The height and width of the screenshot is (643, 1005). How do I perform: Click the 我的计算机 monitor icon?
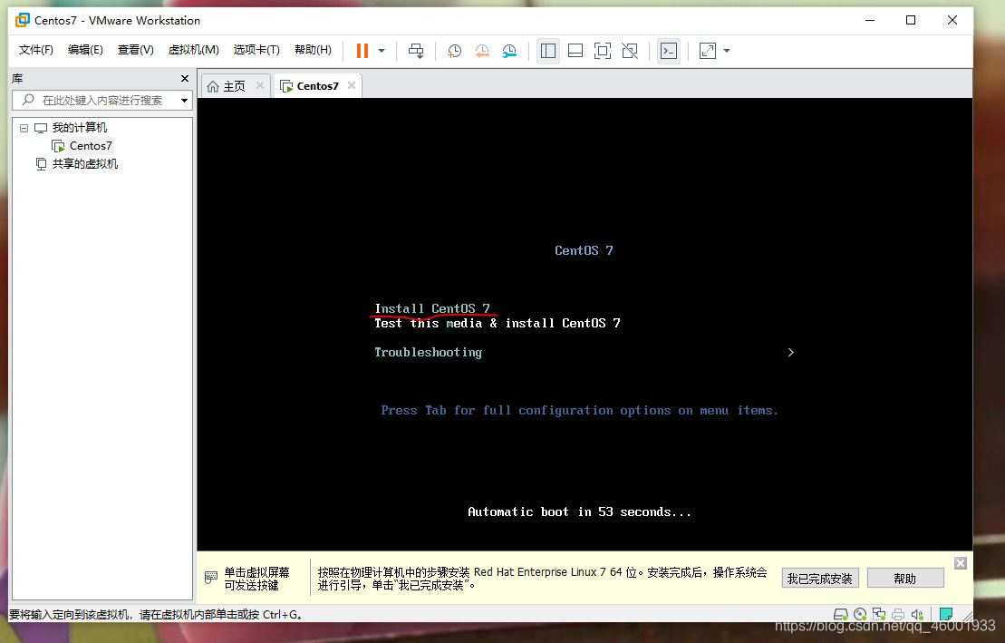41,128
